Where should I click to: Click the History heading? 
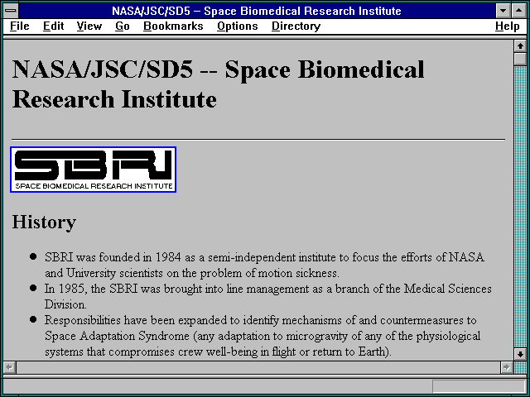pyautogui.click(x=44, y=222)
